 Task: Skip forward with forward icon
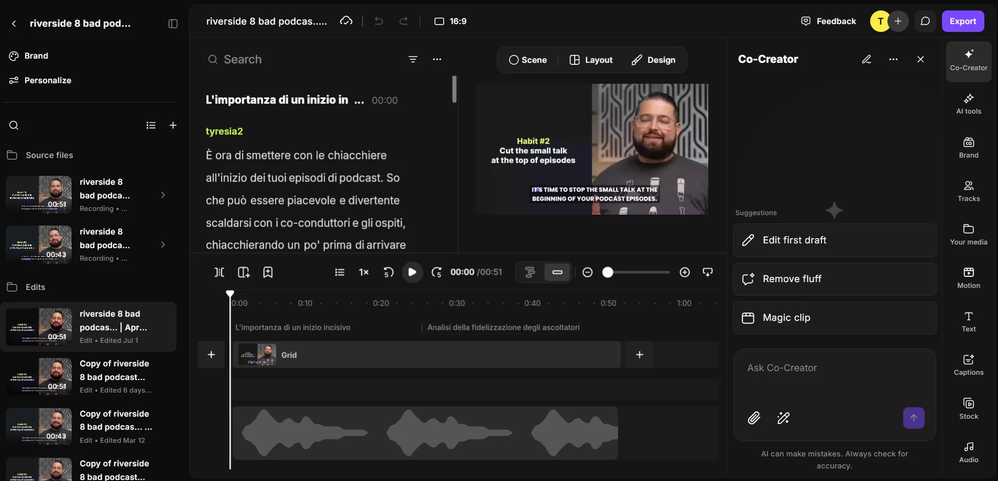[x=436, y=272]
